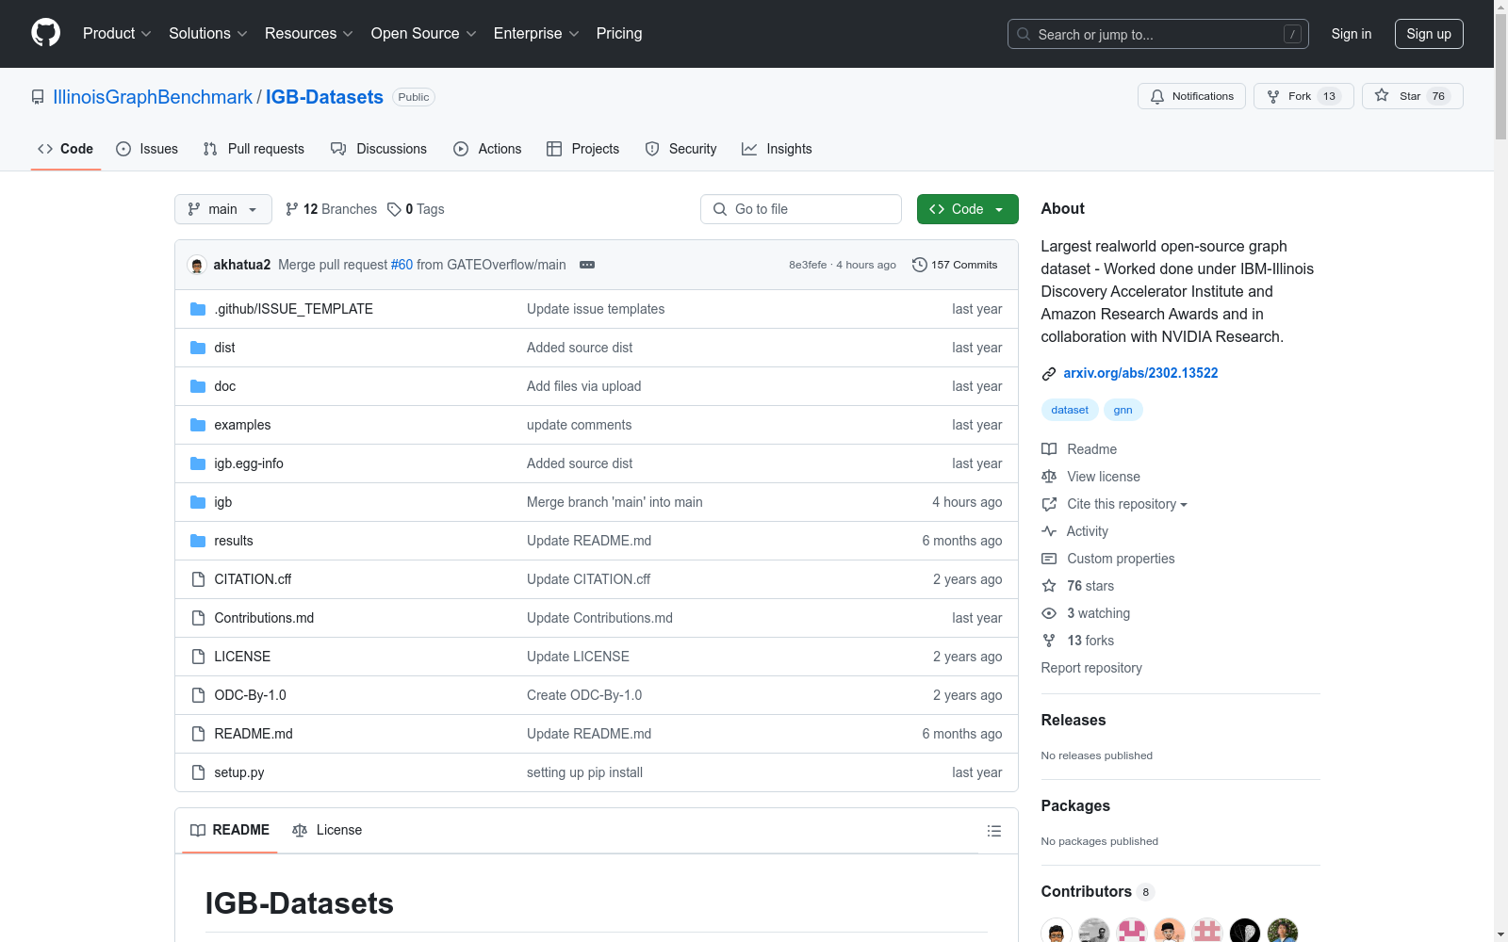Click the eye icon beside 3 watching
This screenshot has width=1508, height=942.
1049,613
